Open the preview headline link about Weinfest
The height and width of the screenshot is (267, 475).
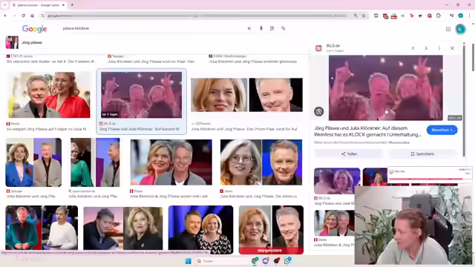pos(367,131)
